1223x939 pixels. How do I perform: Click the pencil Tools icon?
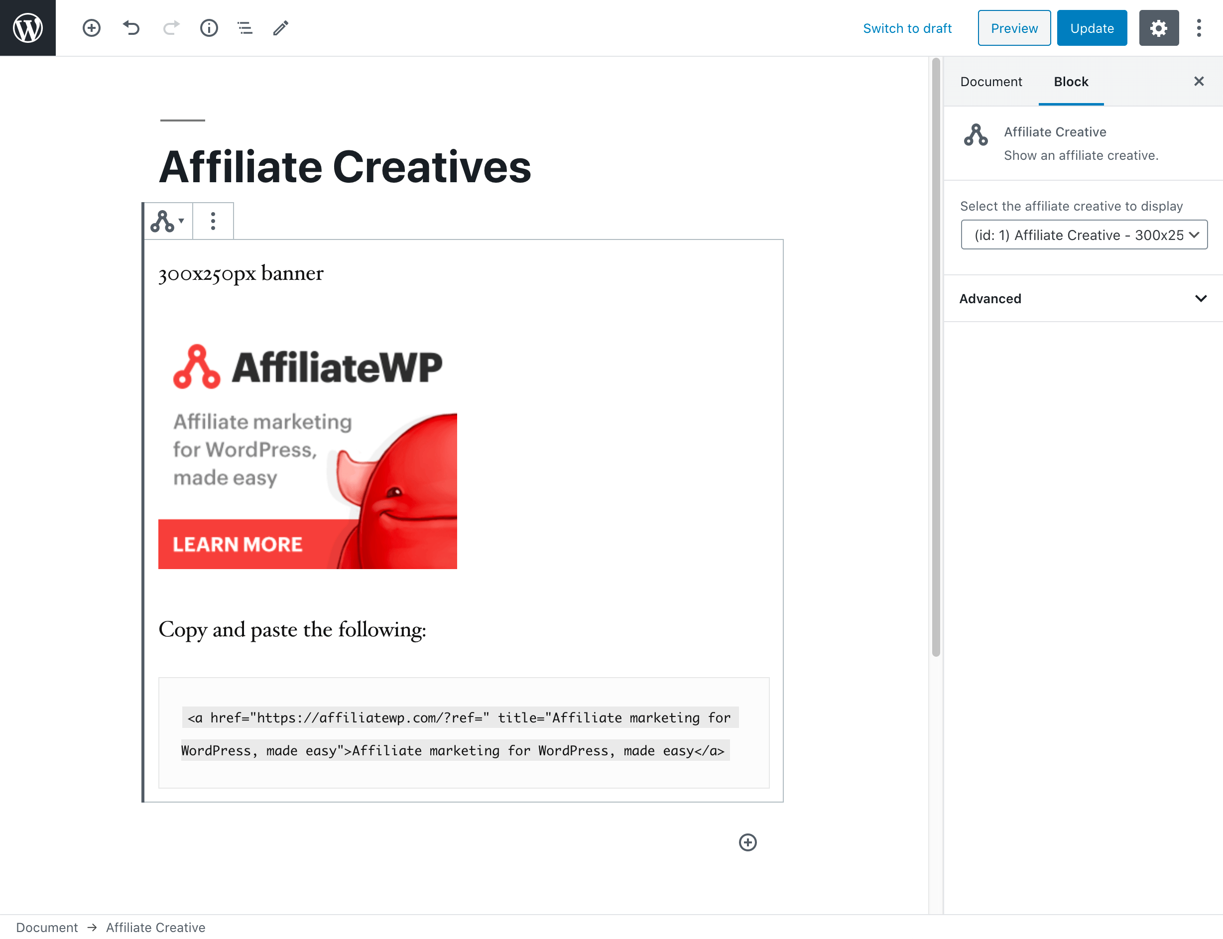[280, 28]
